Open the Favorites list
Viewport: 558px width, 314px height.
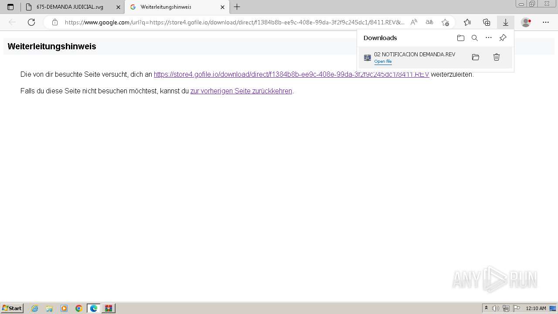pos(467,22)
